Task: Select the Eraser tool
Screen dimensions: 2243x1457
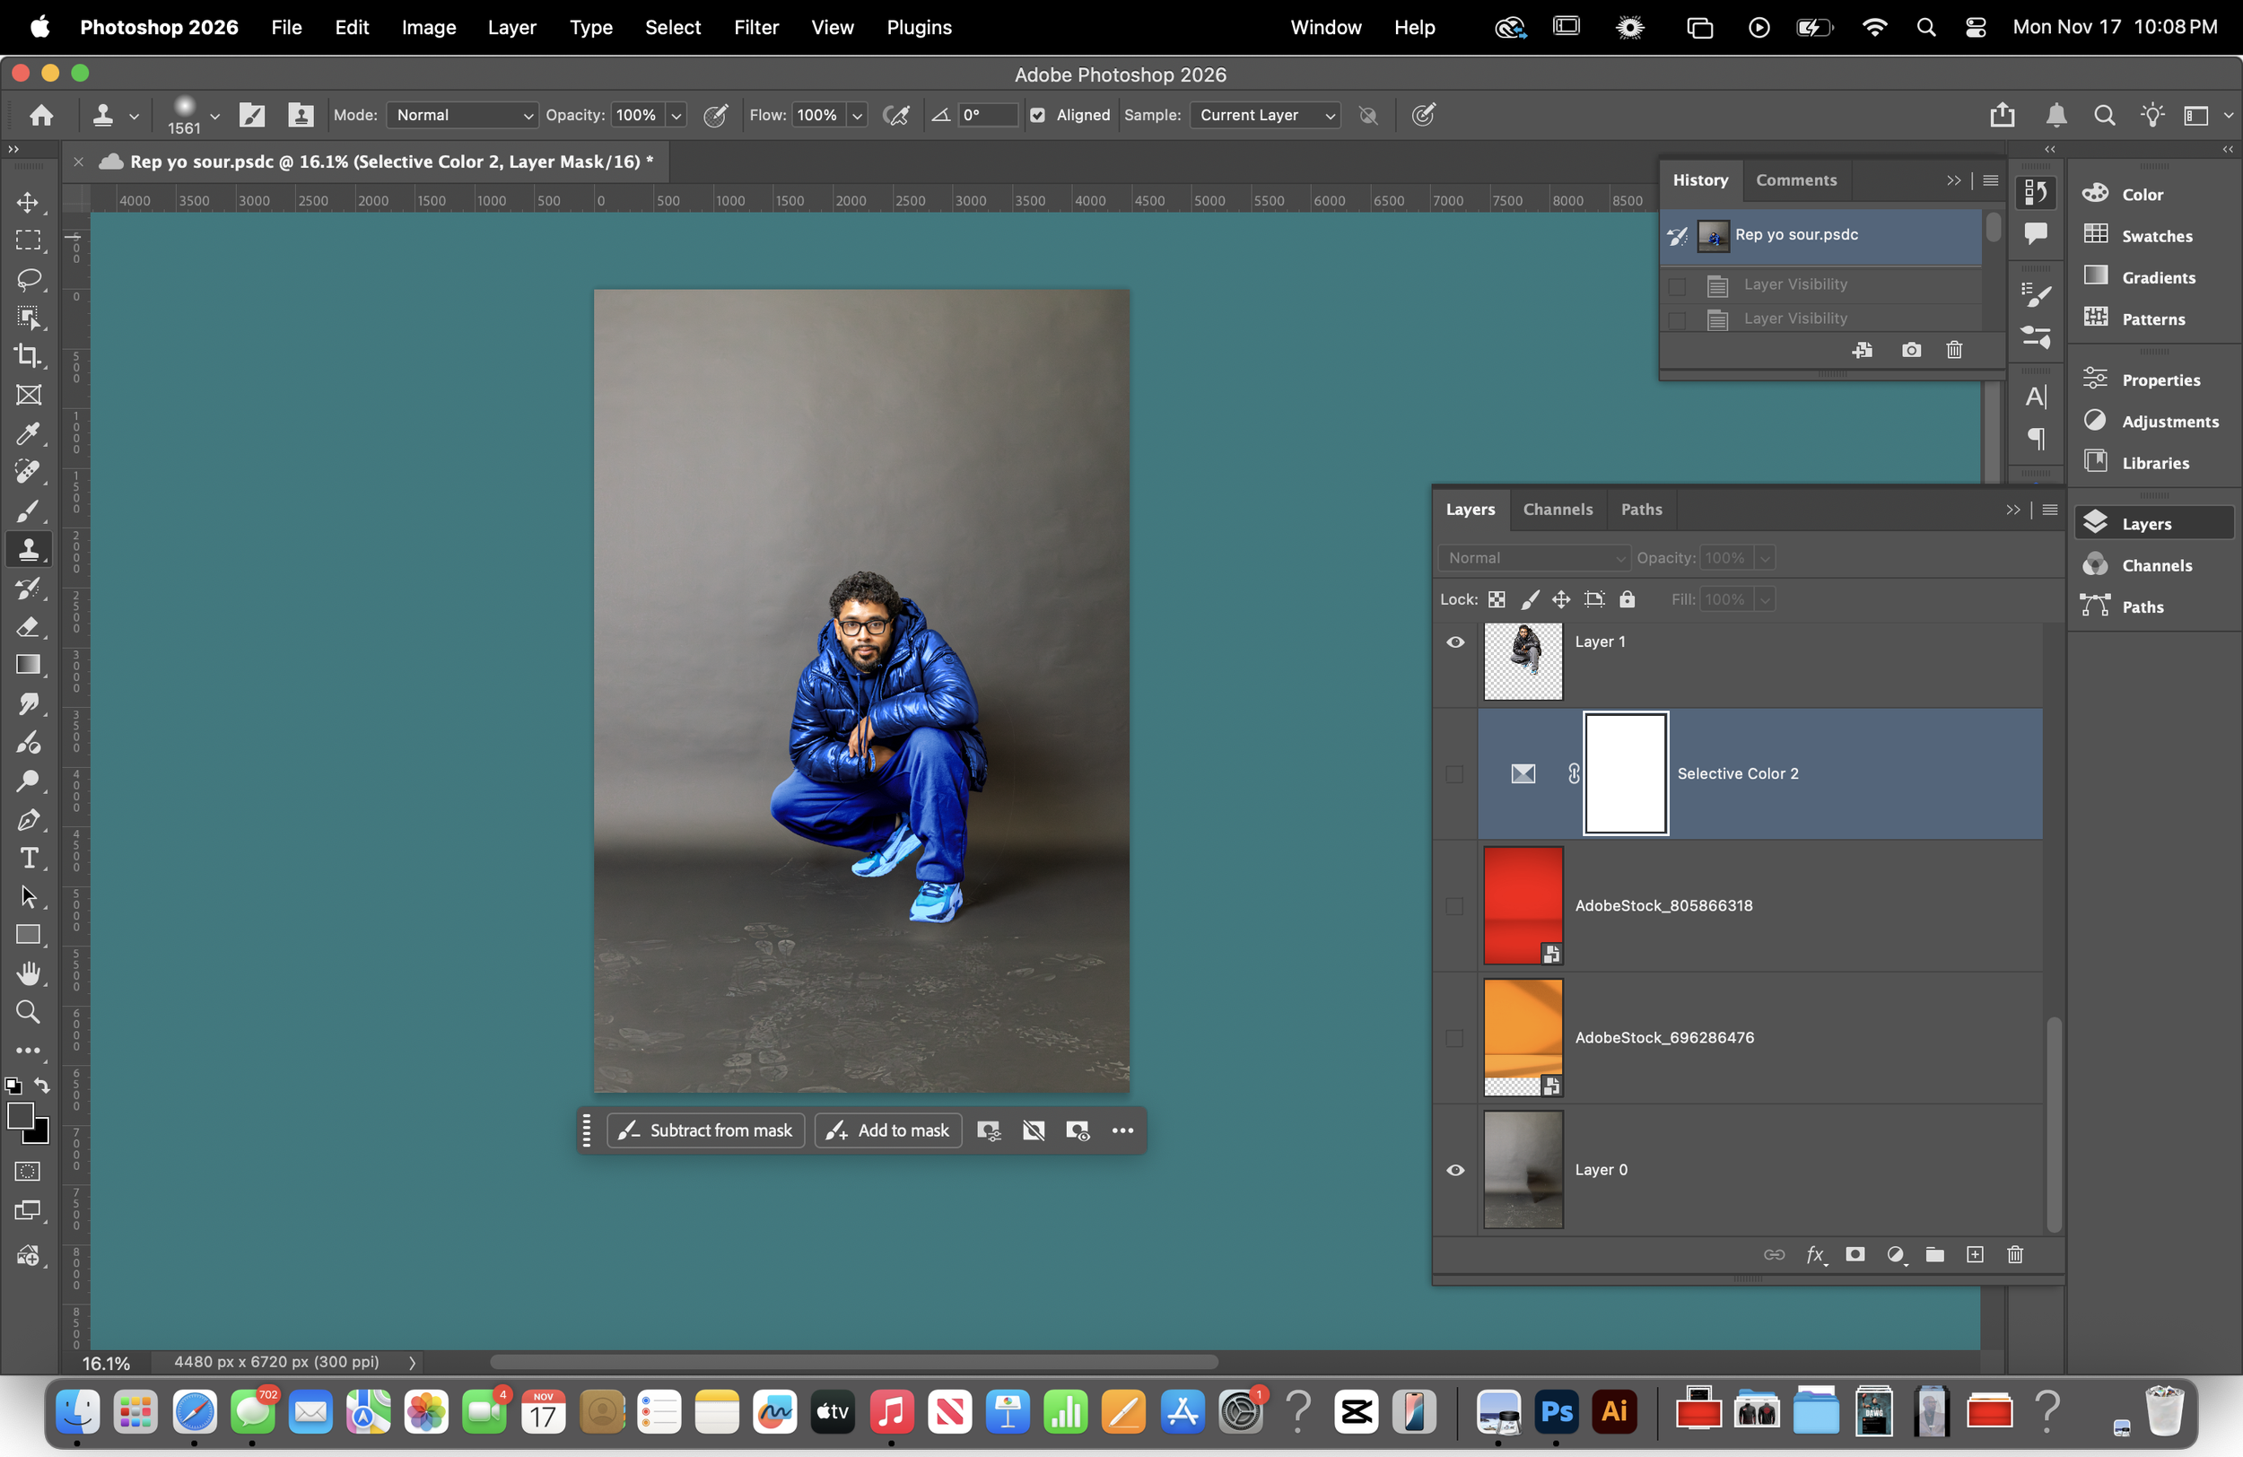Action: tap(29, 627)
